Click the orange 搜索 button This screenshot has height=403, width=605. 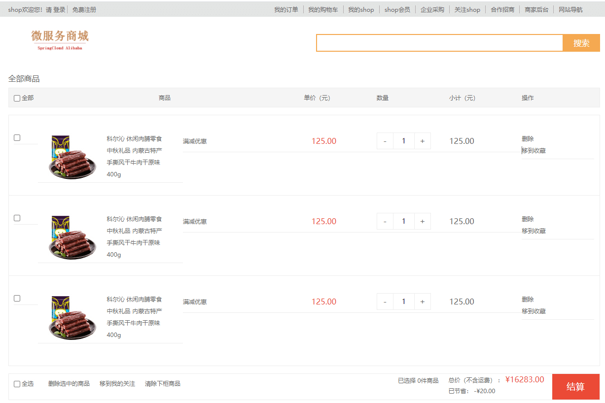pos(581,43)
